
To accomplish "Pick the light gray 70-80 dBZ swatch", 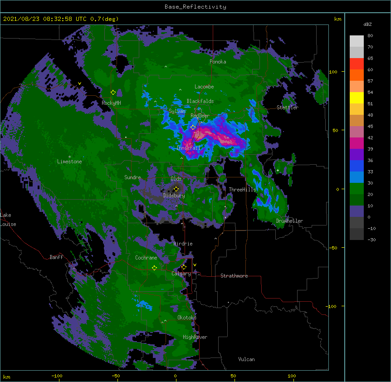I will 357,41.
